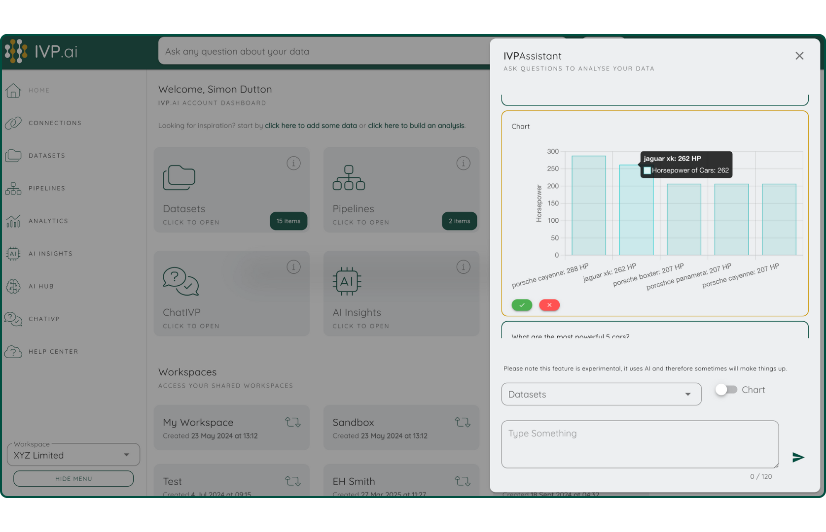Viewport: 826px width, 532px height.
Task: Click the Datasets folder icon in sidebar
Action: tap(13, 155)
